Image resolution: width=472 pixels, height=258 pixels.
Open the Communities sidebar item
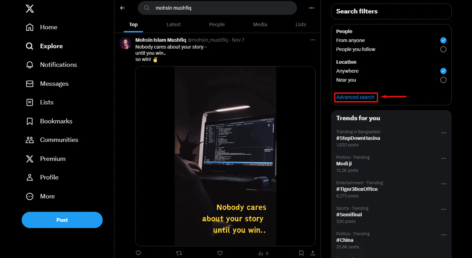[x=59, y=140]
